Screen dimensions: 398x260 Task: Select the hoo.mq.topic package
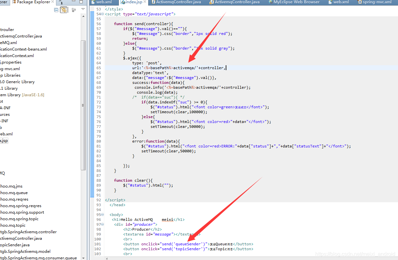[13, 225]
